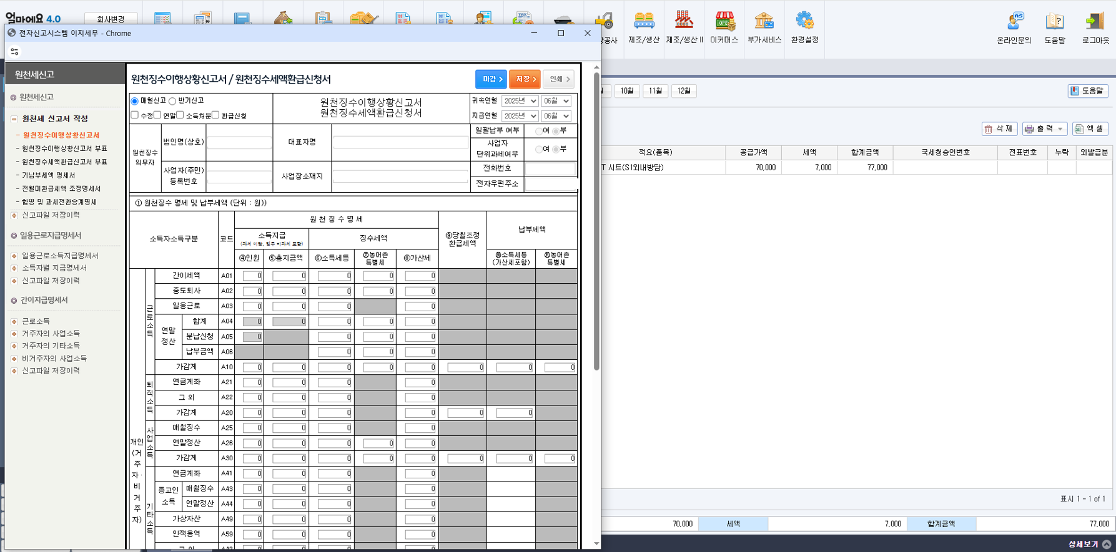Click the plus icon beside 거주자의 기타소득
1116x552 pixels.
point(14,346)
